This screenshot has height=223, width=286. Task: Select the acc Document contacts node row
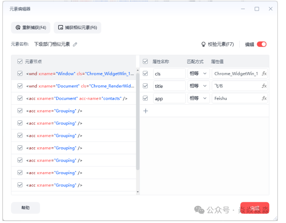74,98
